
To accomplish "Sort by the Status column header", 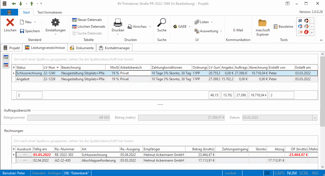I will click(x=29, y=68).
